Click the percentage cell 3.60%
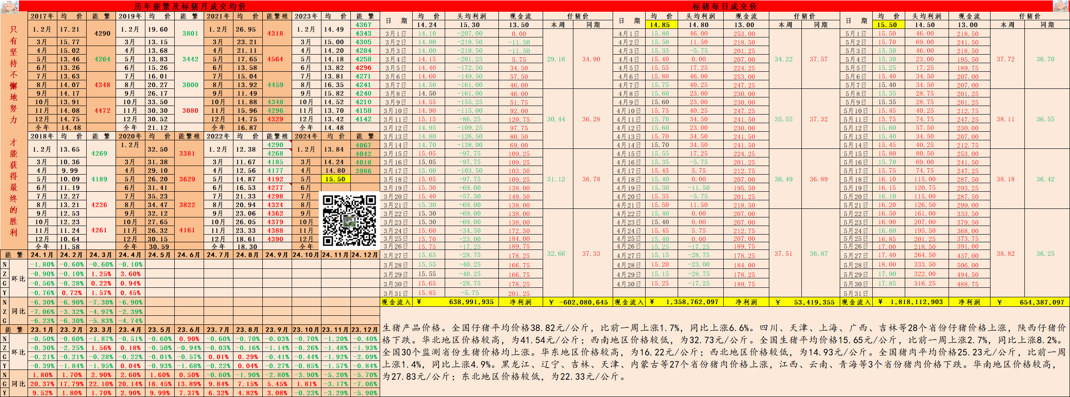This screenshot has height=397, width=1070. (x=130, y=274)
